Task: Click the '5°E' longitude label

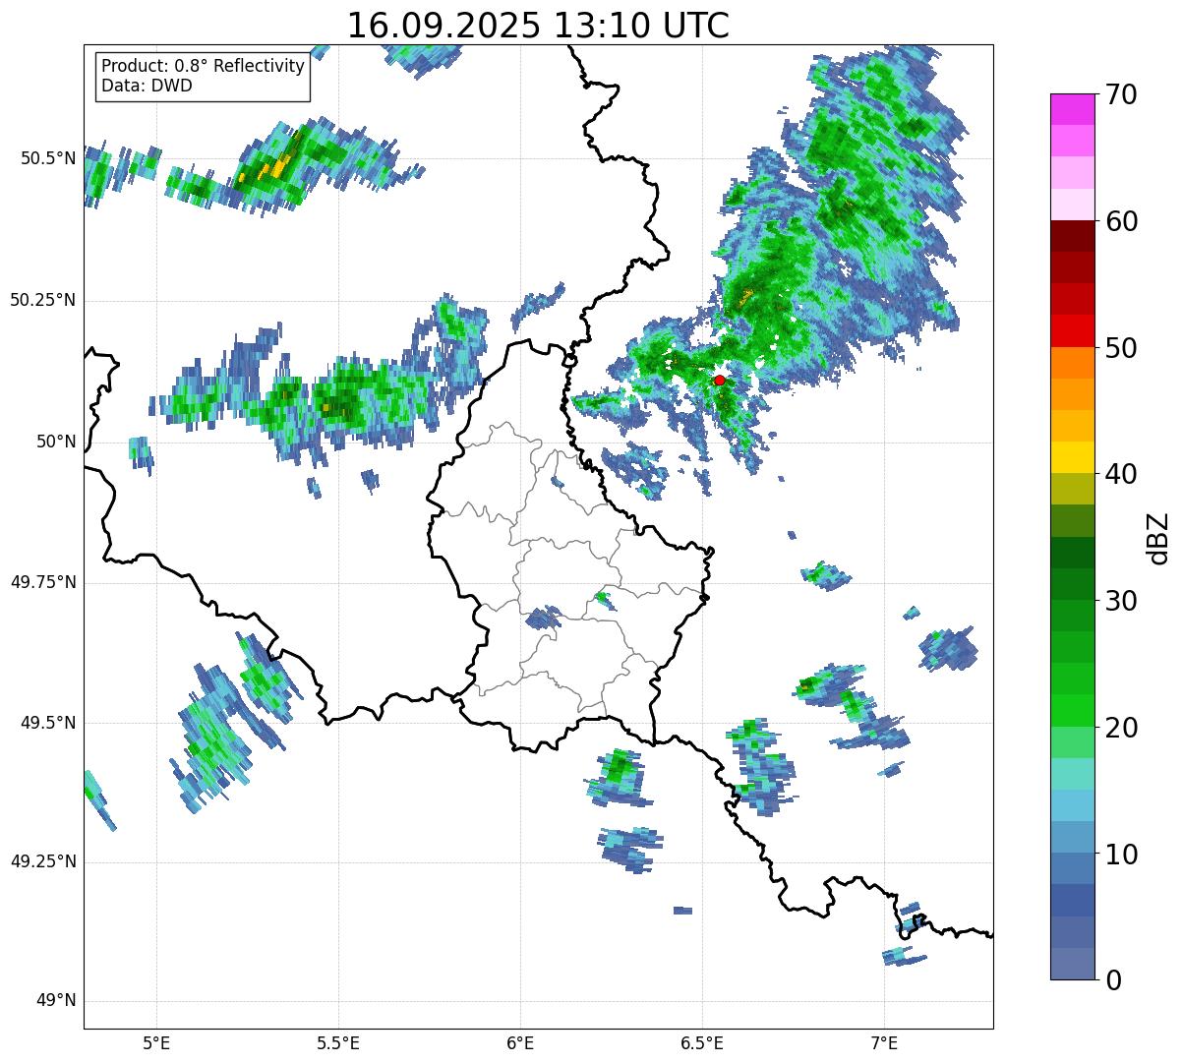Action: point(156,1042)
